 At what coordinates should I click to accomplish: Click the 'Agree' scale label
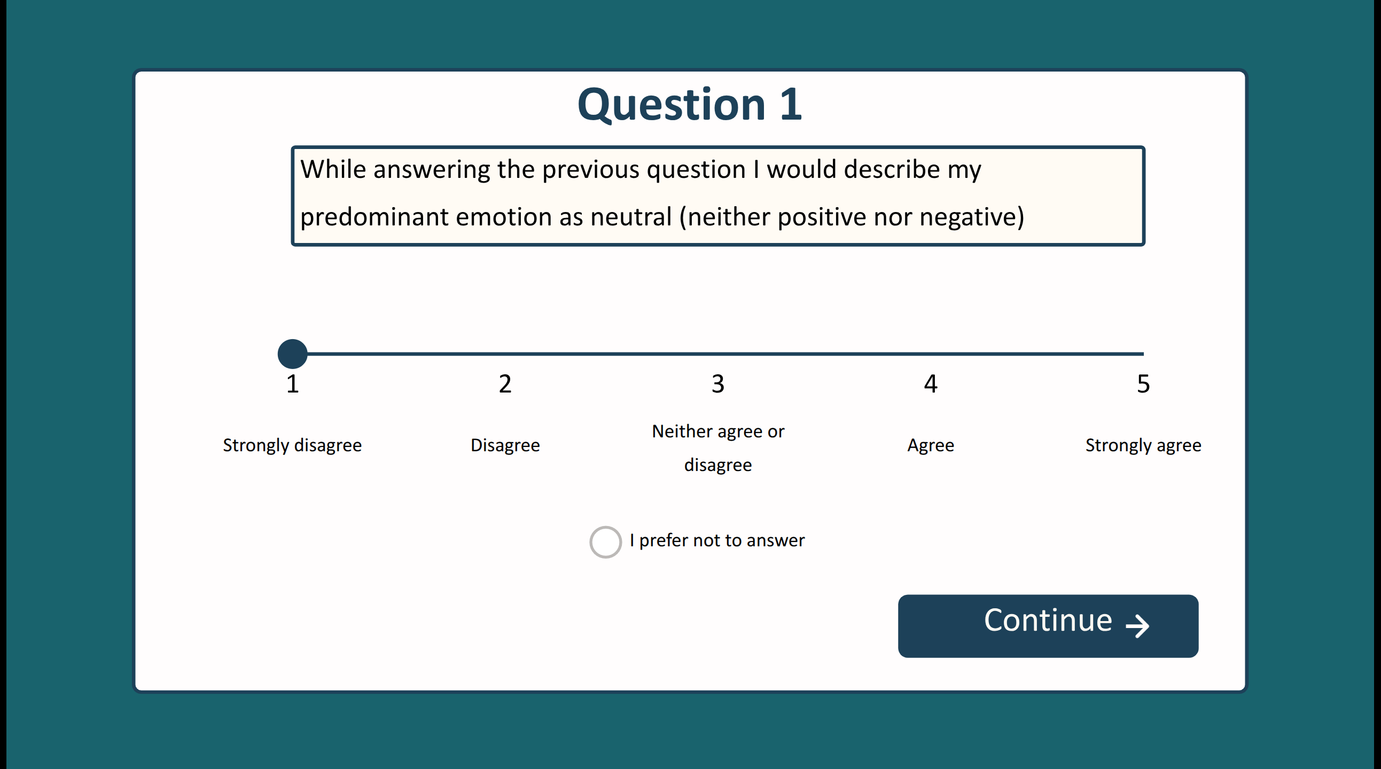coord(931,445)
